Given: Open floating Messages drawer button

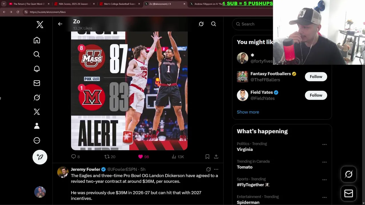Looking at the screenshot, I should 349,193.
